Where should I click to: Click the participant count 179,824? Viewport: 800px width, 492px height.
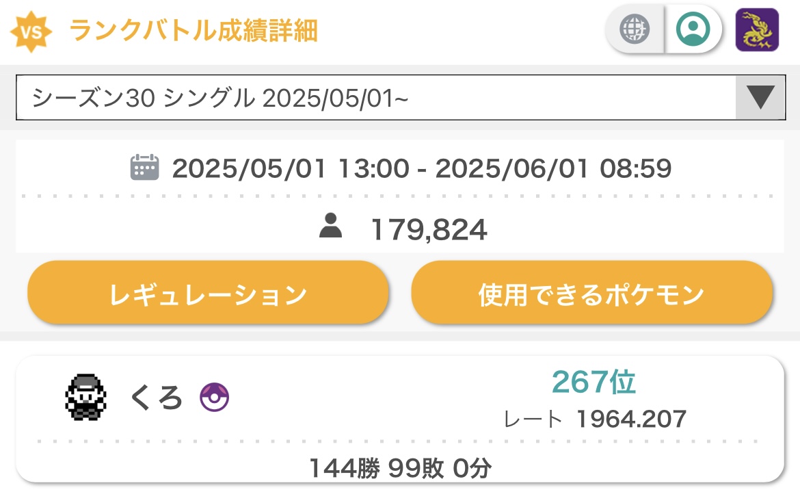(x=429, y=230)
